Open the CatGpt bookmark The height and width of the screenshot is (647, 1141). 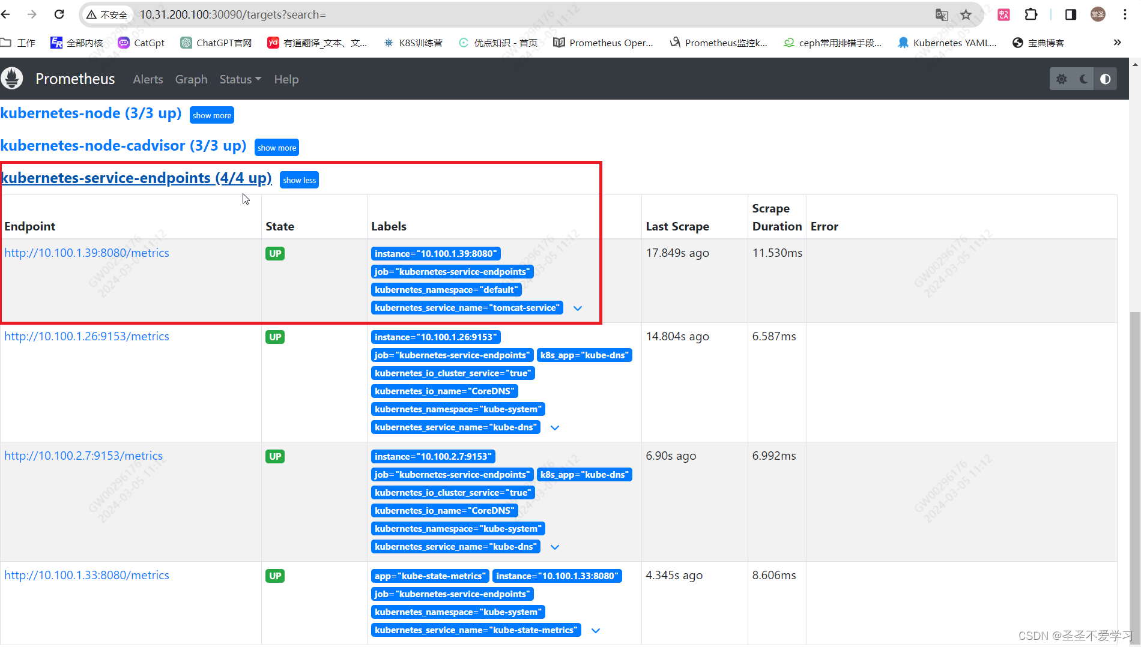click(141, 43)
